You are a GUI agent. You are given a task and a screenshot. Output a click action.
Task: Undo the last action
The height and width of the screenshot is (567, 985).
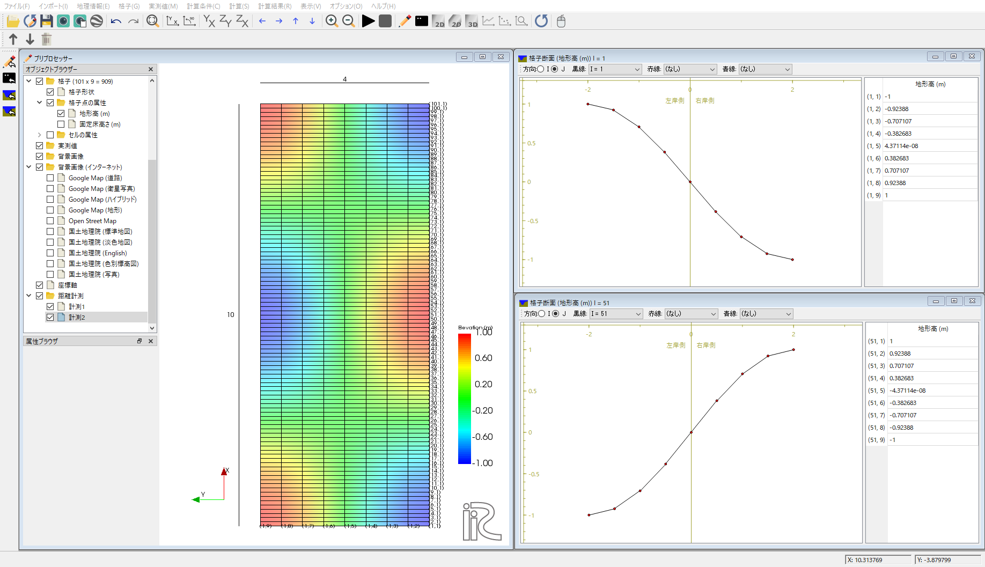coord(116,21)
